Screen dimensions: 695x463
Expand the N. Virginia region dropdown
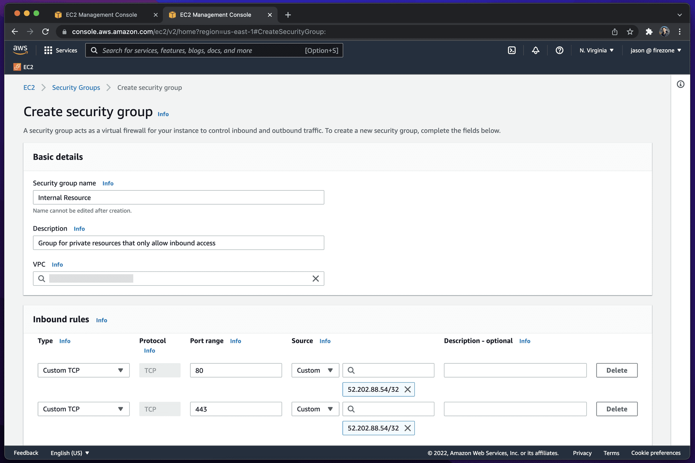tap(596, 50)
